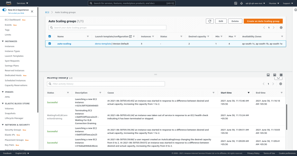Click search magnifier in top search bar
Image resolution: width=297 pixels, height=156 pixels.
(91, 3)
